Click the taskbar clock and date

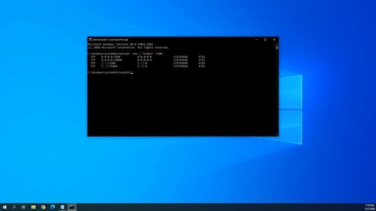point(370,207)
